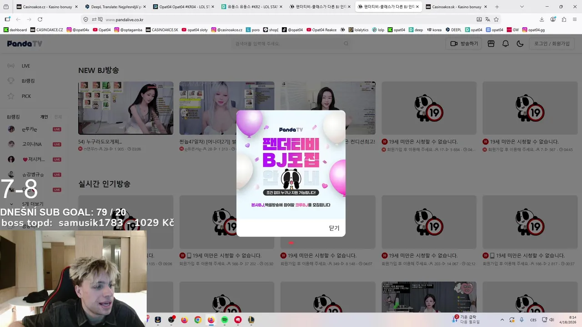This screenshot has width=582, height=327.
Task: Open the CASINOAKCE.CZ bookmark
Action: [47, 30]
